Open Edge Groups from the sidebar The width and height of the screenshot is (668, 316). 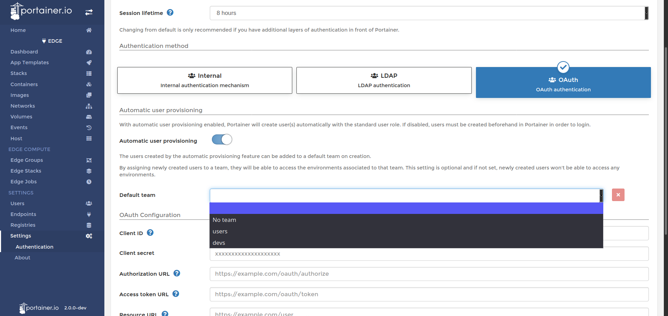coord(26,160)
